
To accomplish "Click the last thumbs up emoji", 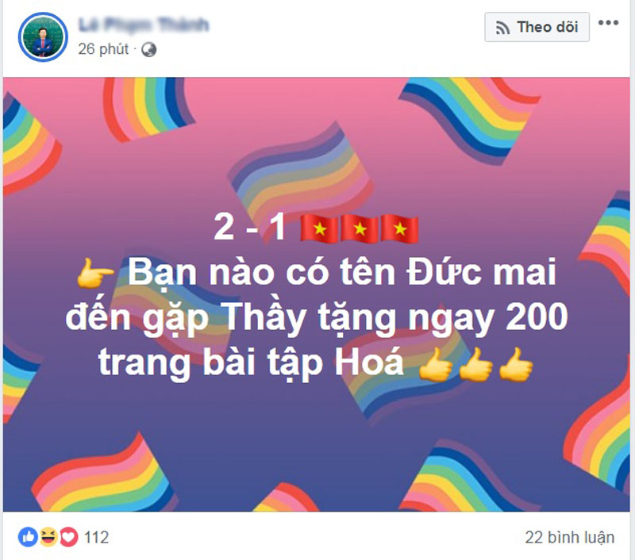I will pyautogui.click(x=515, y=364).
